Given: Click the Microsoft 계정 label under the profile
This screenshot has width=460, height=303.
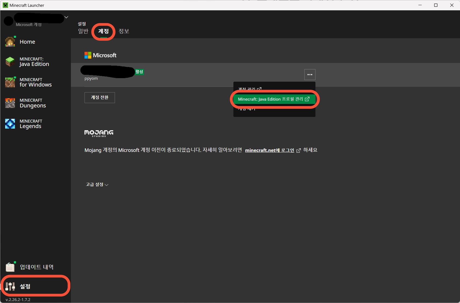Looking at the screenshot, I should click(29, 25).
